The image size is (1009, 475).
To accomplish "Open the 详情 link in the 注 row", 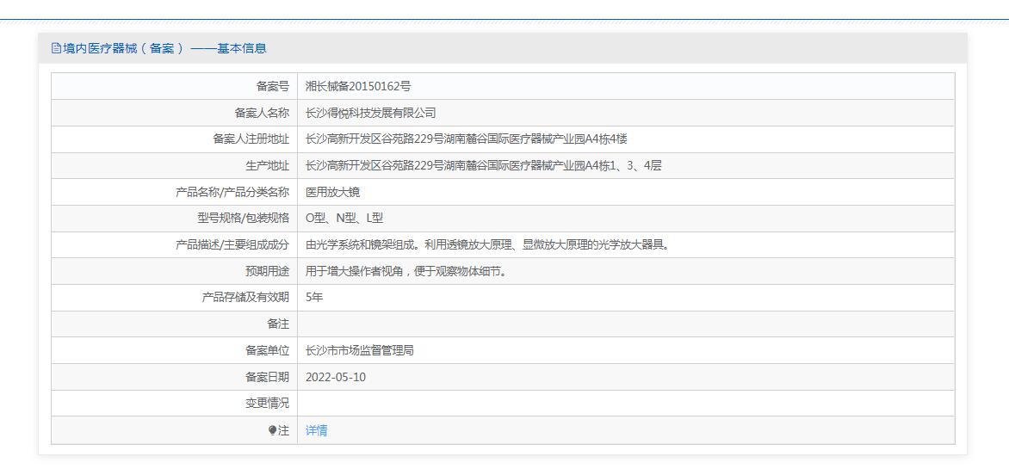I will pyautogui.click(x=316, y=430).
